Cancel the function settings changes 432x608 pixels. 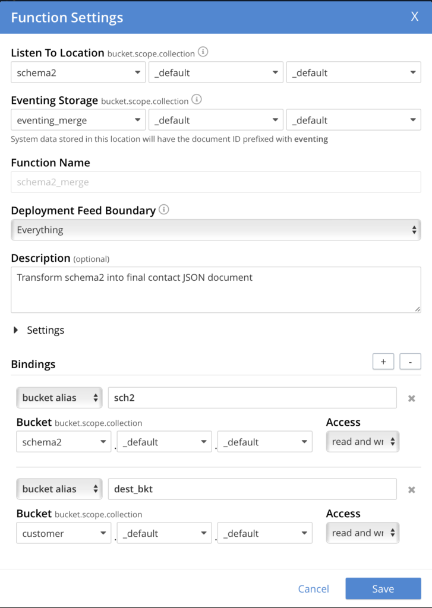(313, 589)
